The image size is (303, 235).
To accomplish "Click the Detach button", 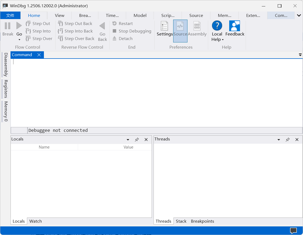I will coord(123,38).
